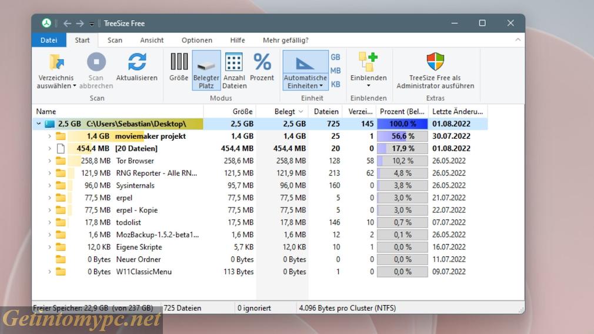This screenshot has height=334, width=594.
Task: Click Scan abbrechen stop icon
Action: click(x=96, y=62)
